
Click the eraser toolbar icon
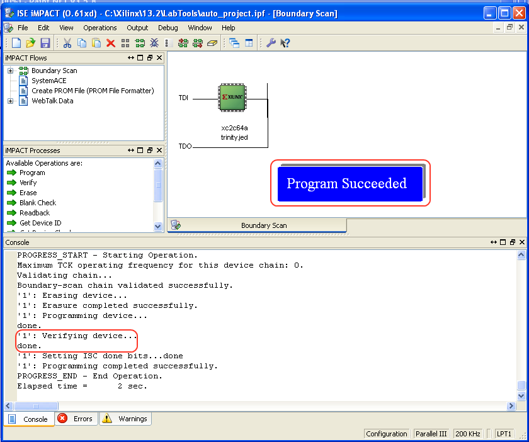[x=212, y=43]
